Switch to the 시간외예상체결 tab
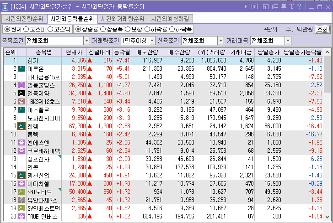 [170, 19]
